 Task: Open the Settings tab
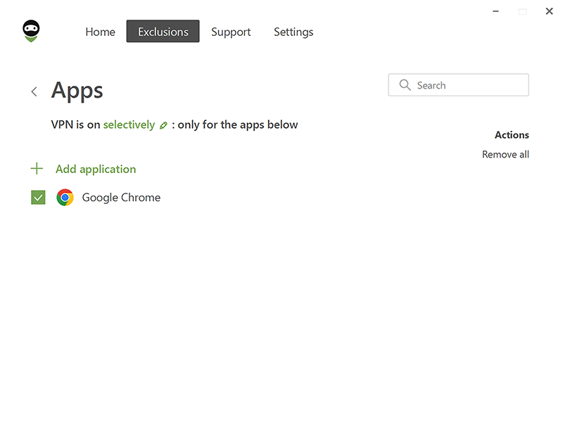tap(293, 32)
